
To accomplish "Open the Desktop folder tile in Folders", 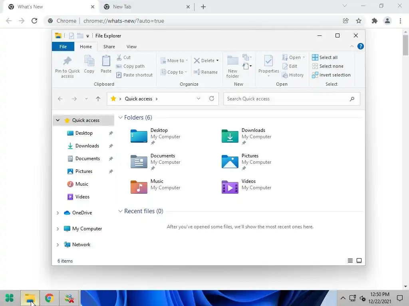I will tap(155, 136).
